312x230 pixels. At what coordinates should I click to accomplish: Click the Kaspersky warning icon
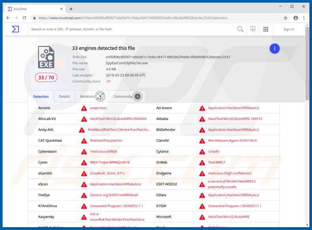click(x=84, y=217)
